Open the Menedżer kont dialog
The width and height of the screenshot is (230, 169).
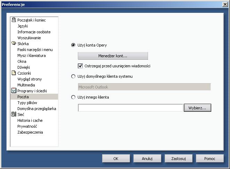click(x=113, y=56)
